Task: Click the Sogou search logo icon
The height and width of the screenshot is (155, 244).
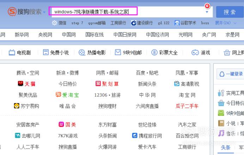Action: 12,12
